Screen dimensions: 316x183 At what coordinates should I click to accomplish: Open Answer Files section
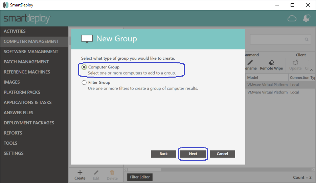click(x=34, y=113)
